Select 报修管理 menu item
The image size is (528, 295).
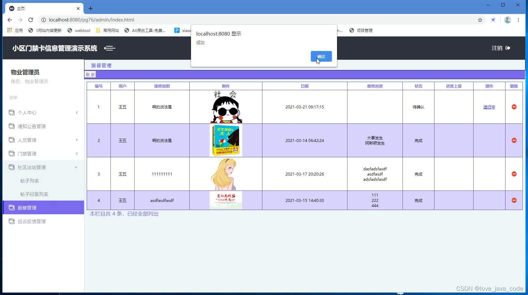[x=43, y=207]
